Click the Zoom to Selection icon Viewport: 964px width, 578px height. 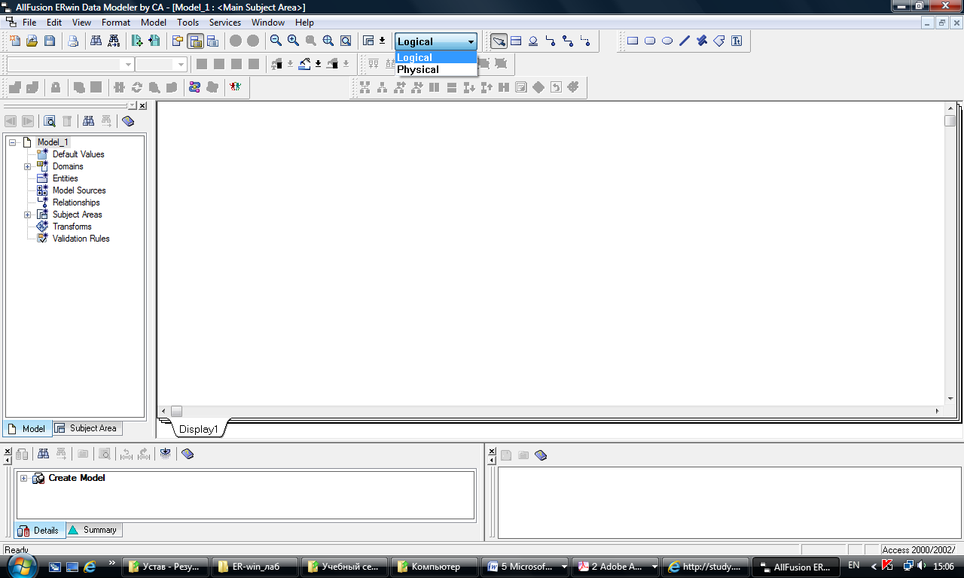pos(345,41)
